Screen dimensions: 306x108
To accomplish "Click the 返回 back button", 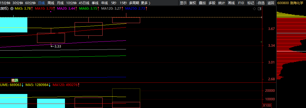I will click(x=271, y=3).
